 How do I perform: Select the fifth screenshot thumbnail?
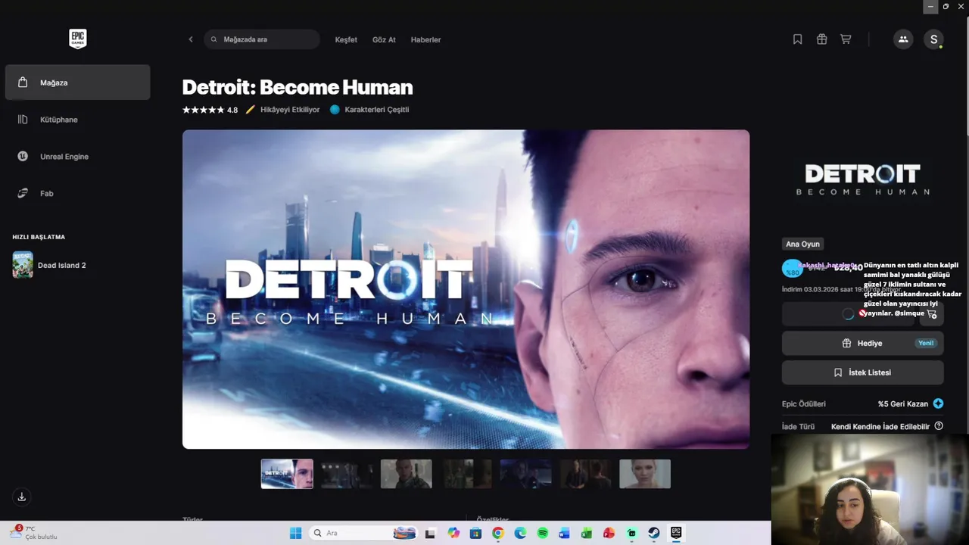coord(526,474)
